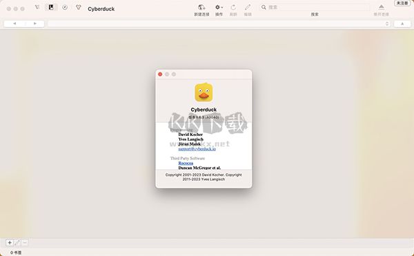This screenshot has height=256, width=414.
Task: Click the Cyberduck duck logo
Action: click(x=204, y=92)
